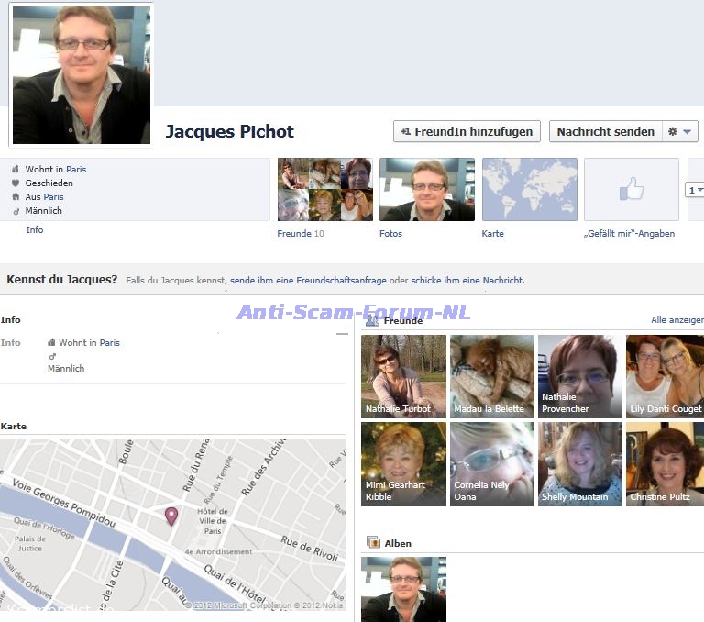This screenshot has width=704, height=622.
Task: Open the Fotos thumbnail tile
Action: click(426, 190)
